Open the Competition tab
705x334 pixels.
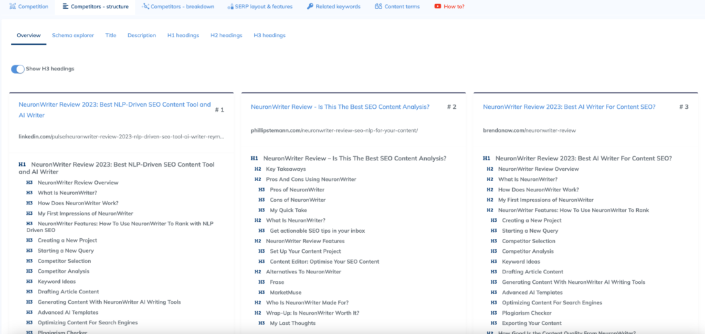point(29,7)
